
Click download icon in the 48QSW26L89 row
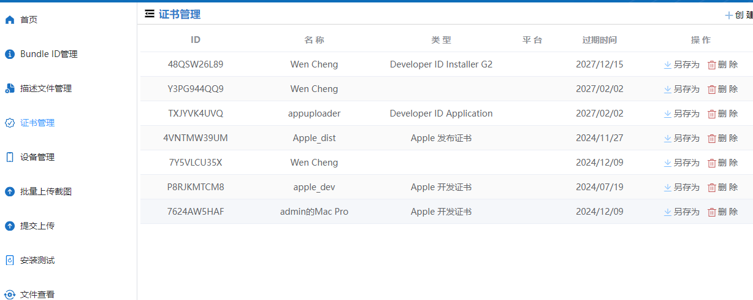coord(668,64)
